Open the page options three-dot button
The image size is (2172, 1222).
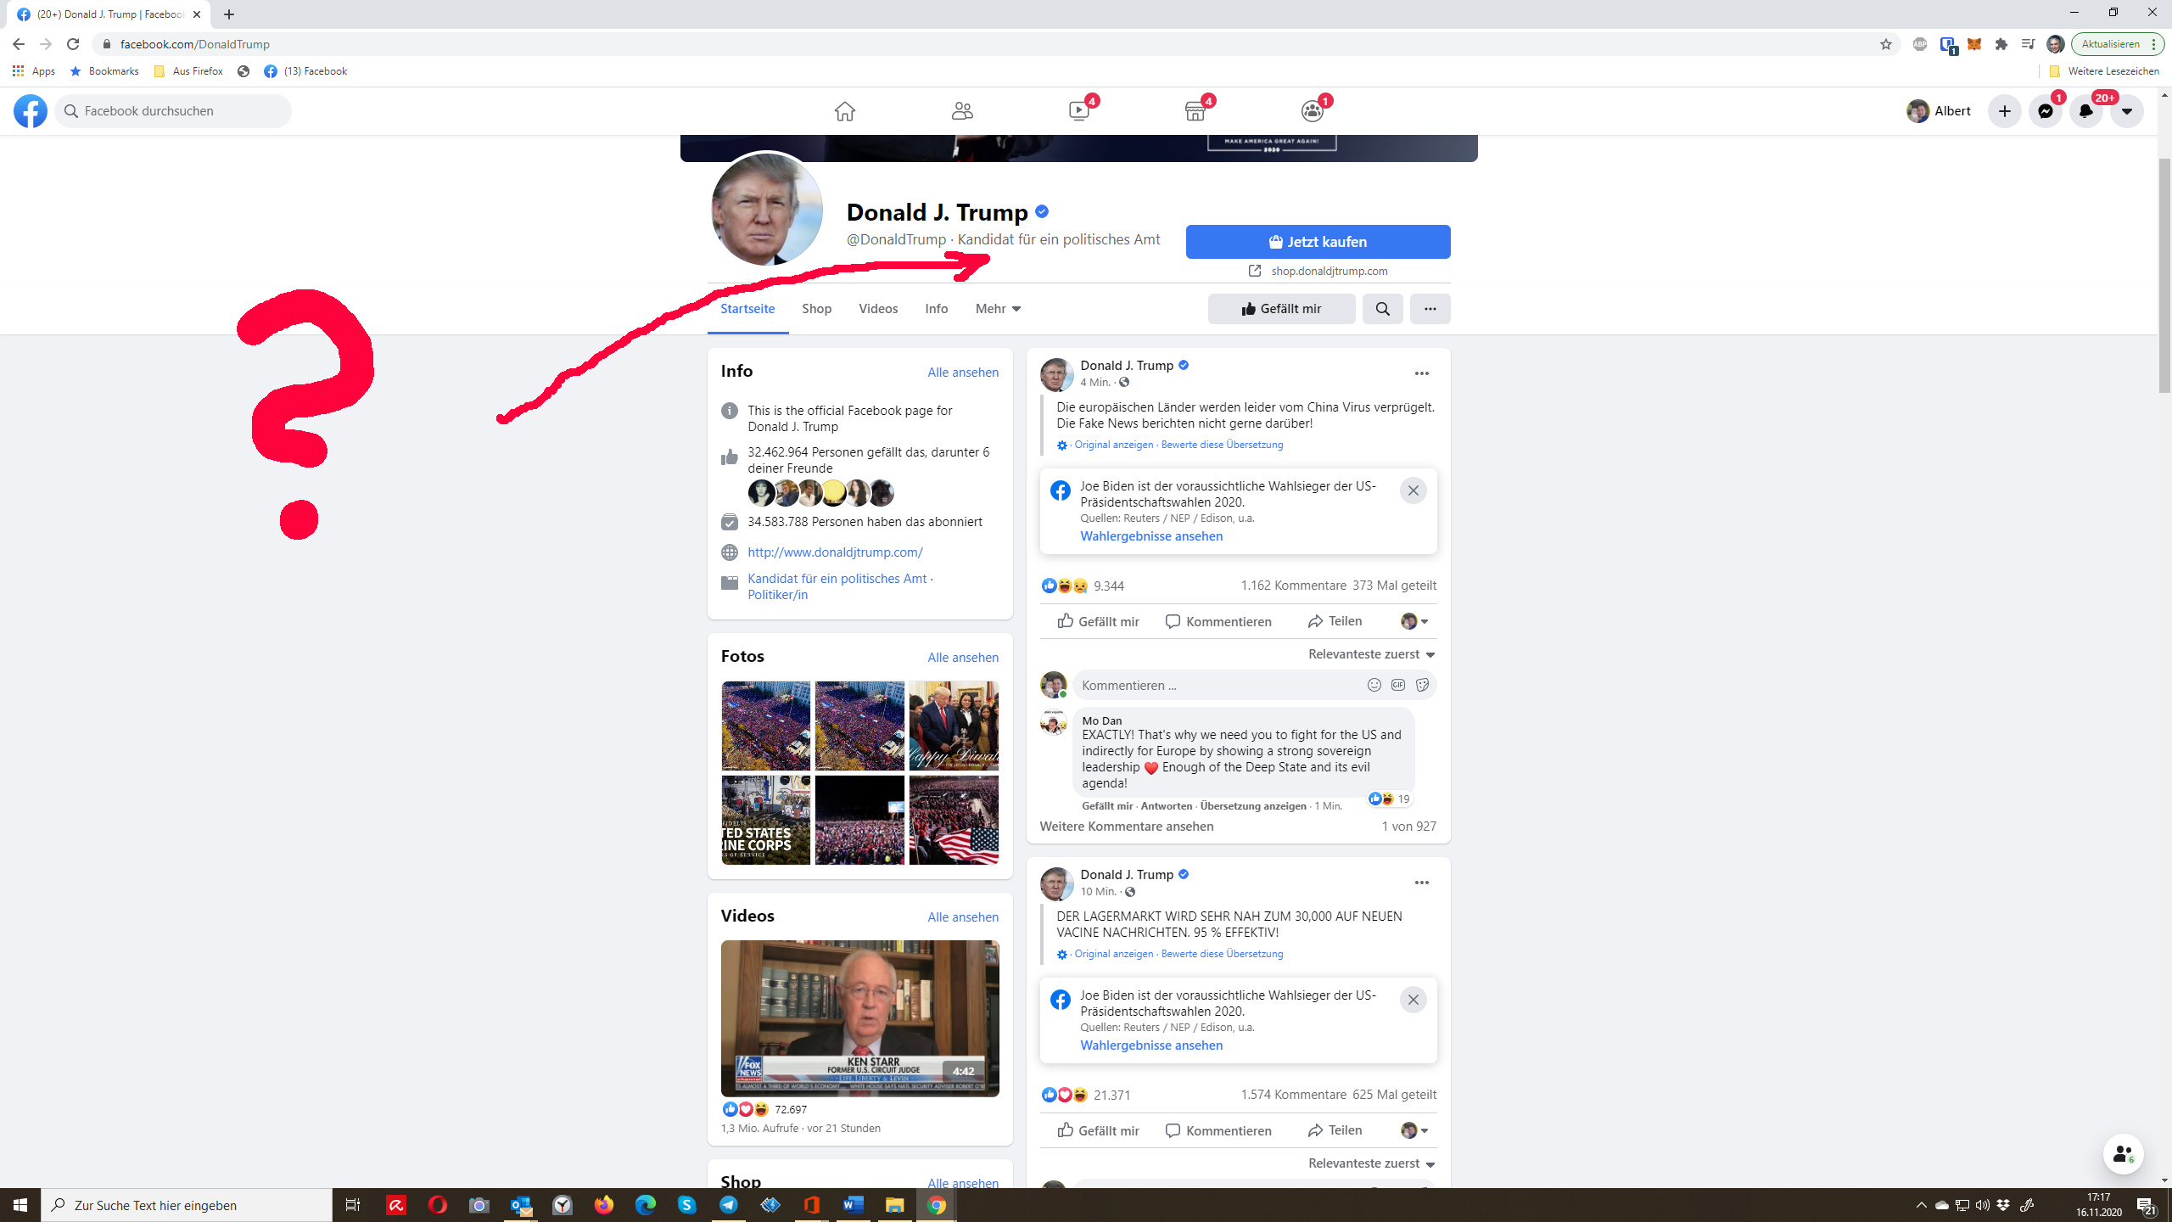pos(1430,309)
